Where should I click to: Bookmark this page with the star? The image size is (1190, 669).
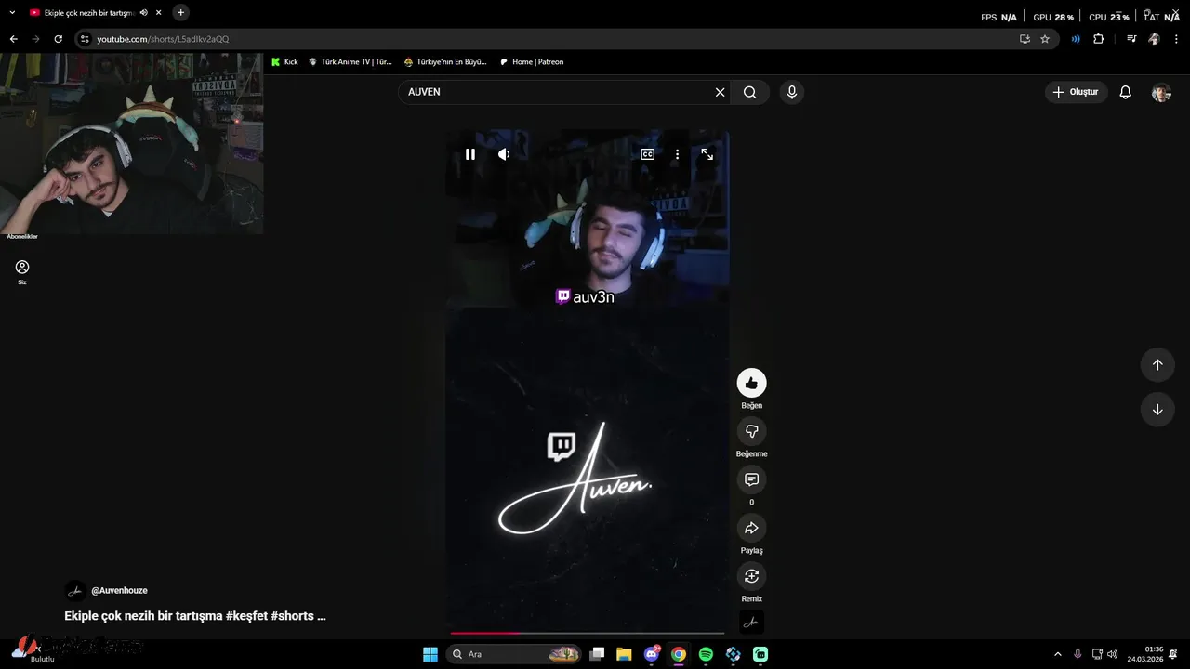click(1045, 39)
